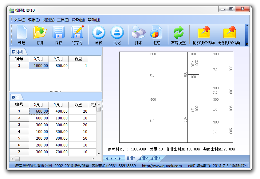Open the 汇总 (Summary) chart icon
Screen dimensions: 260x179
(157, 35)
